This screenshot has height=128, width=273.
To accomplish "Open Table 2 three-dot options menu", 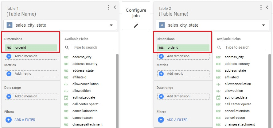I will (x=261, y=7).
